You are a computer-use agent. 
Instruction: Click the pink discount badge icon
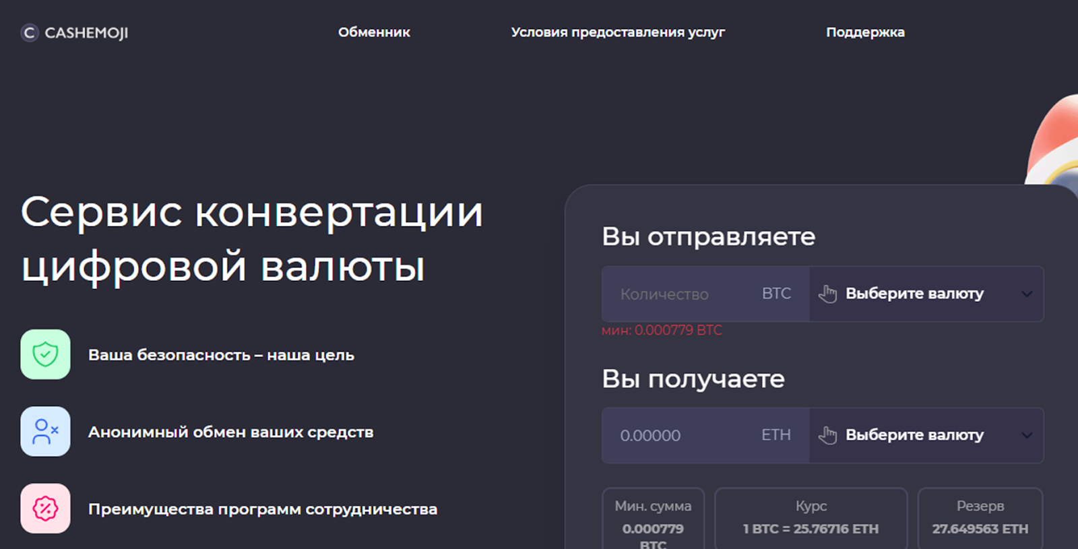coord(45,509)
